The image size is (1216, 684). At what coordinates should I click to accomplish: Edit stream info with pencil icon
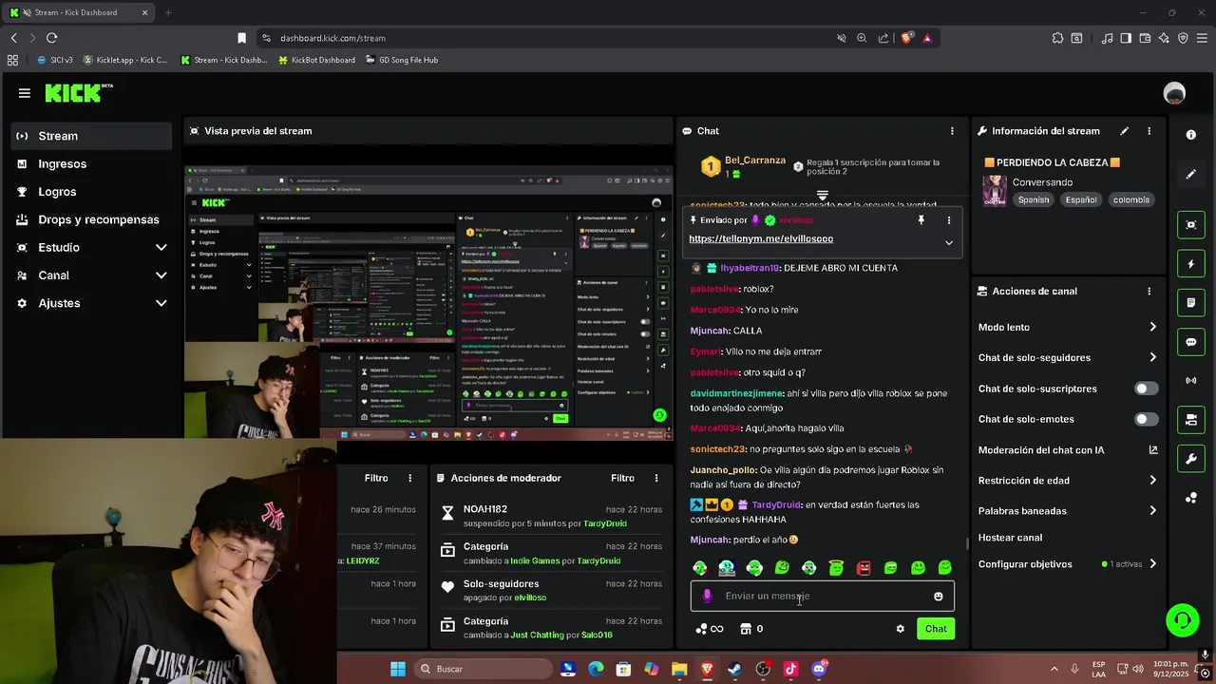pos(1125,131)
